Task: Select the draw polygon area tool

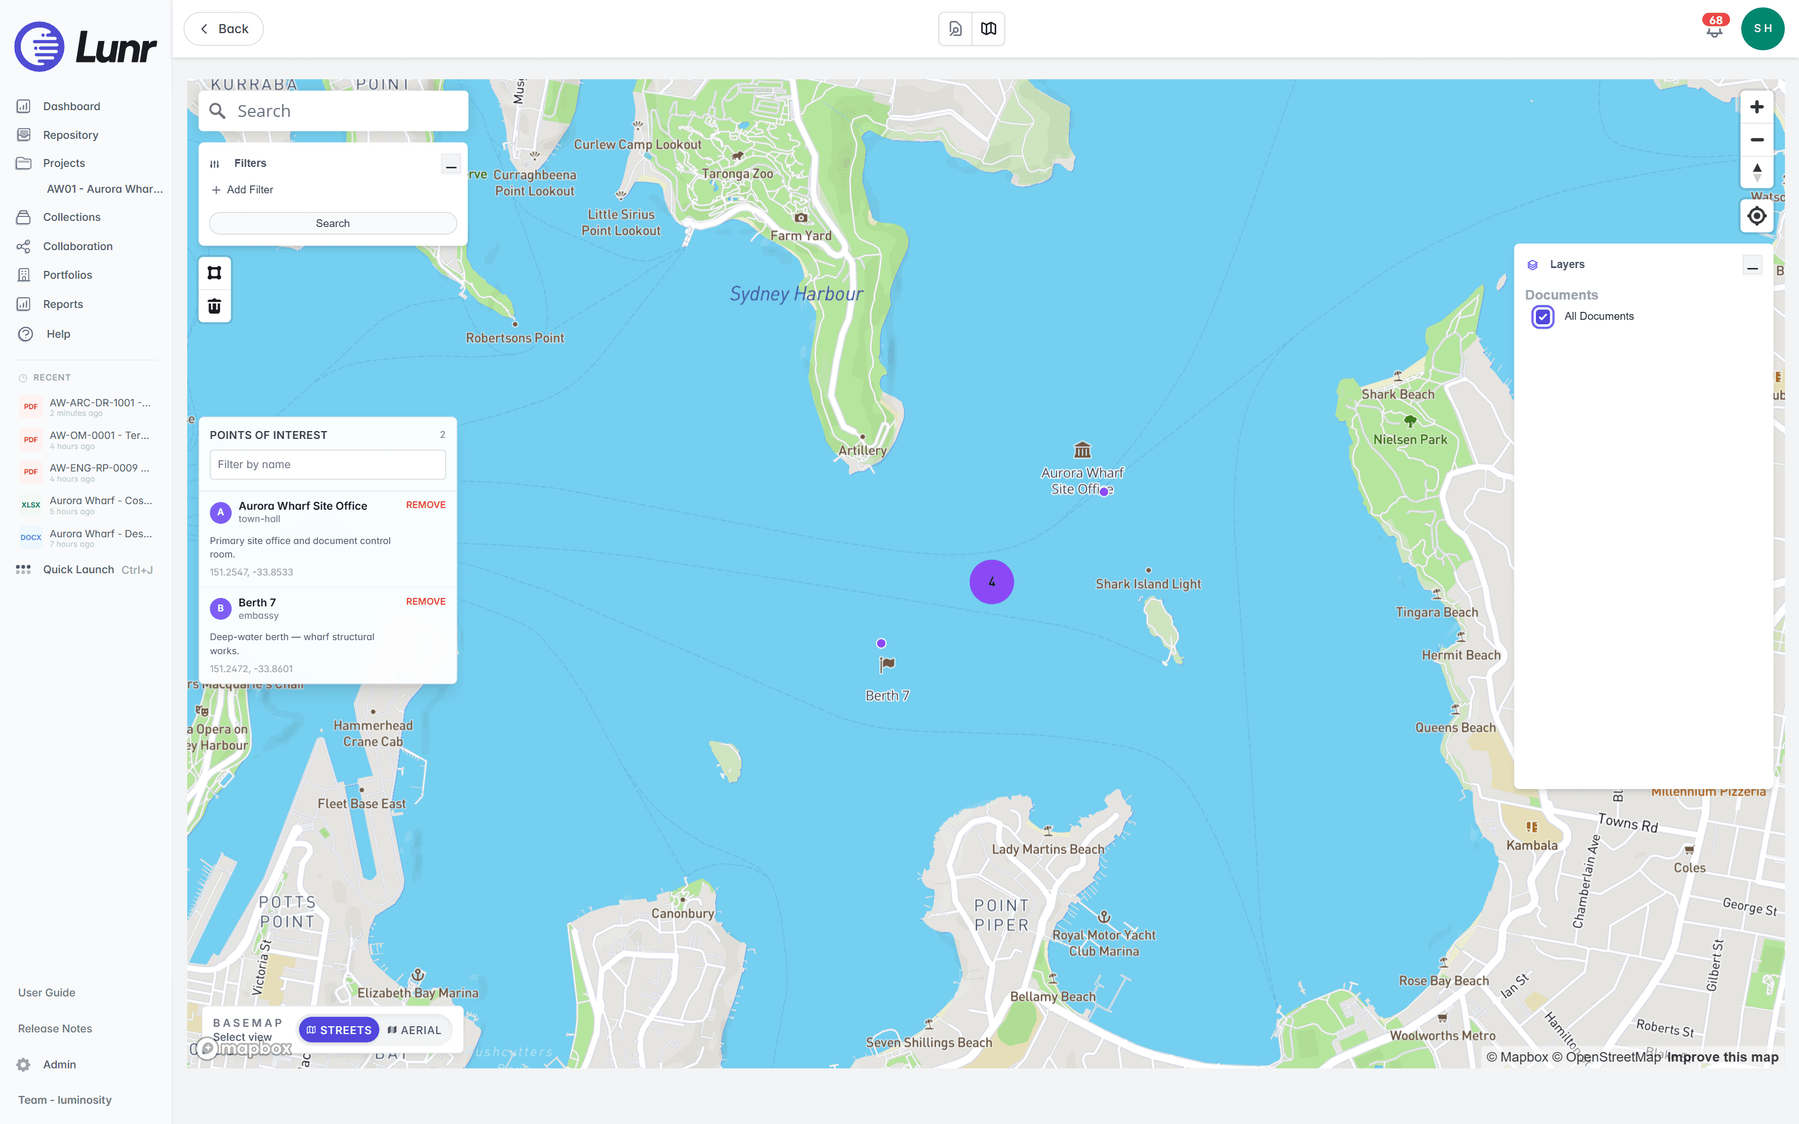Action: pyautogui.click(x=215, y=273)
